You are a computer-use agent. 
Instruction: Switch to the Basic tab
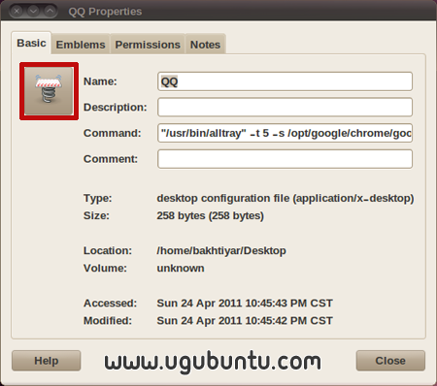tap(31, 43)
